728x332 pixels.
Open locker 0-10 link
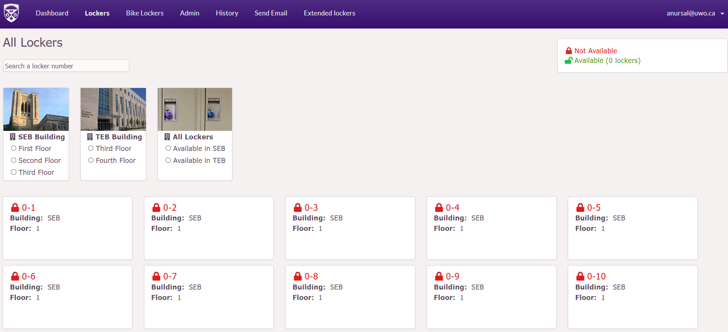click(x=596, y=276)
